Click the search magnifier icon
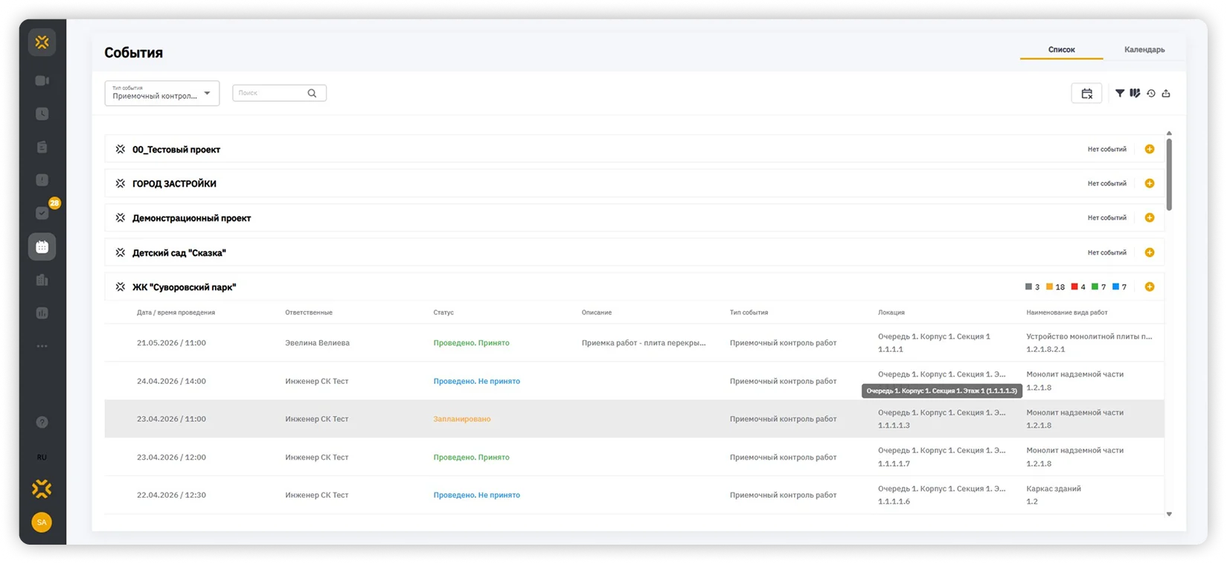This screenshot has width=1227, height=564. (312, 93)
